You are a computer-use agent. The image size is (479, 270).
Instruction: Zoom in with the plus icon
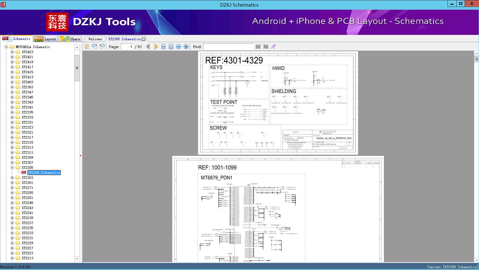point(186,47)
